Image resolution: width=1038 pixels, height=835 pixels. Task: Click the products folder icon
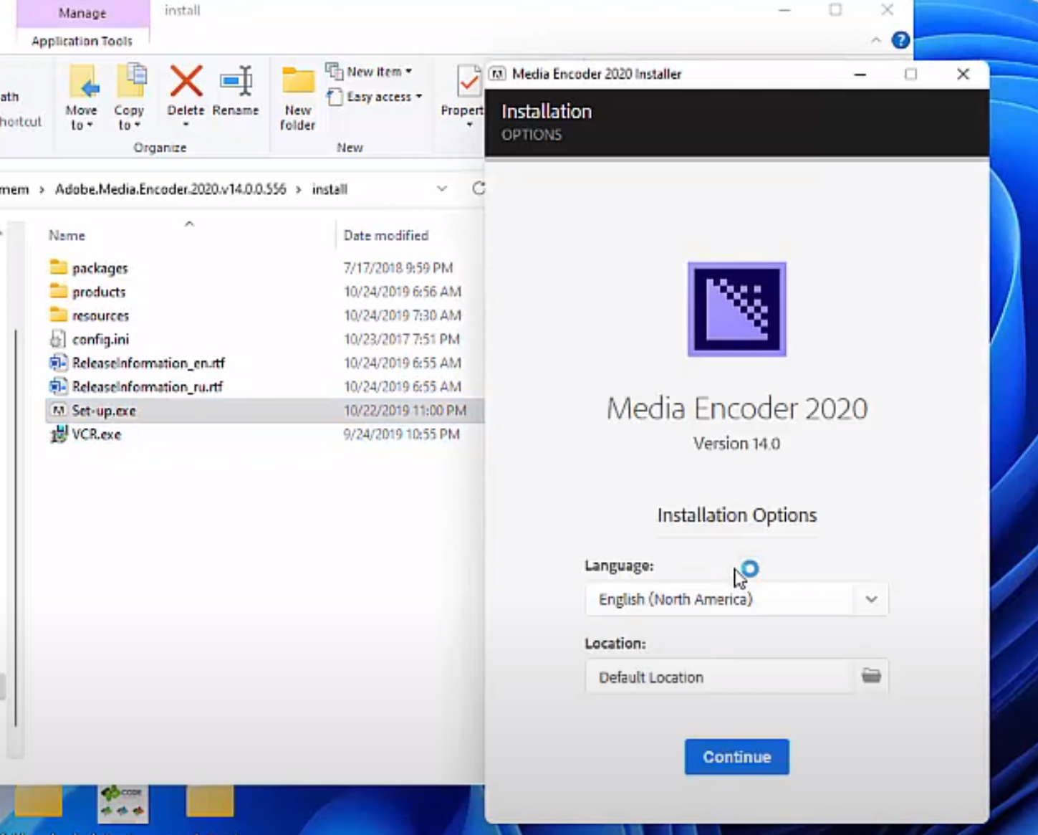click(x=58, y=291)
